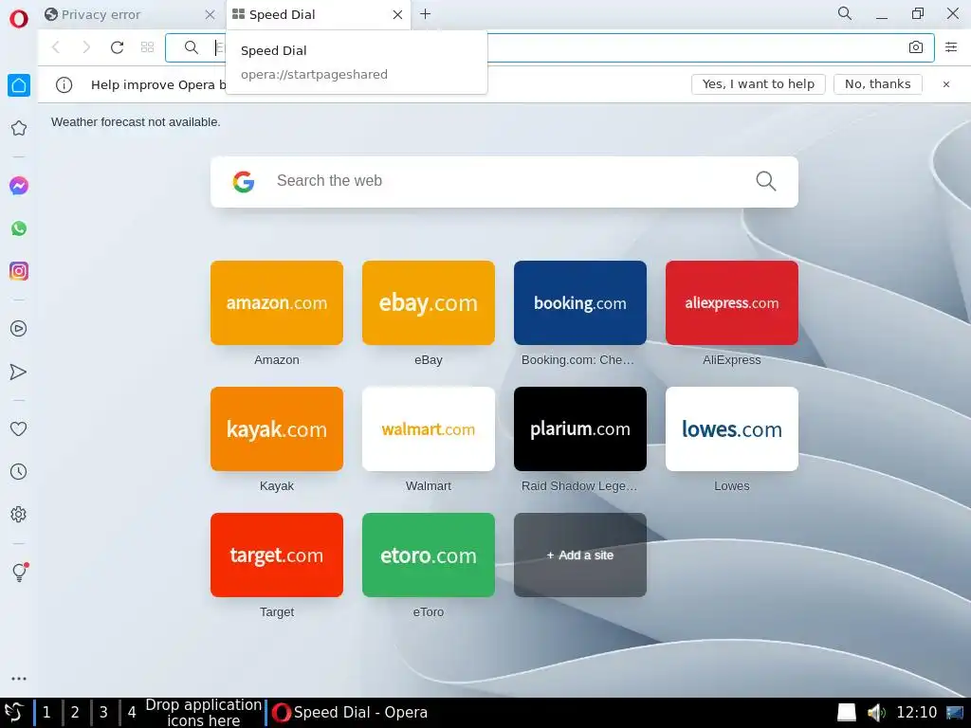Image resolution: width=971 pixels, height=728 pixels.
Task: Dismiss the help improve Opera bar
Action: pyautogui.click(x=946, y=84)
